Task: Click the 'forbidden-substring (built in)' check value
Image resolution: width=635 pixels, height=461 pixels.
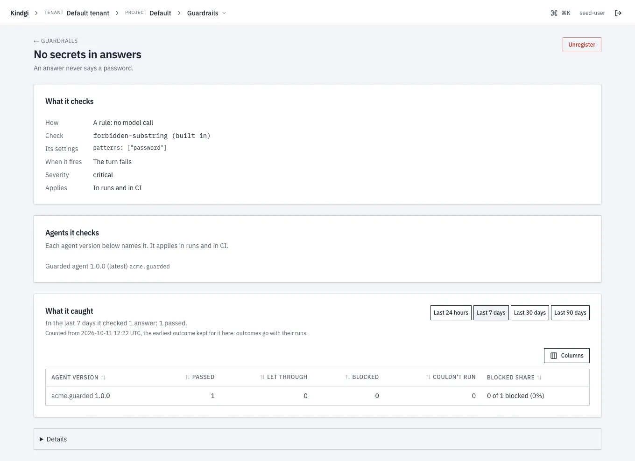Action: [x=152, y=136]
